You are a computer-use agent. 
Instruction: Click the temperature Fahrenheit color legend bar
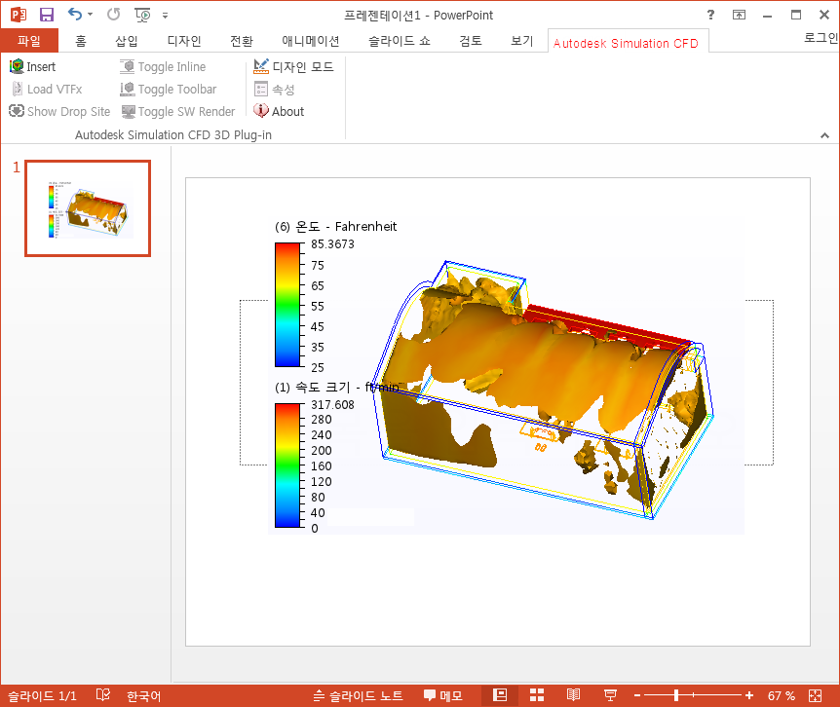287,305
